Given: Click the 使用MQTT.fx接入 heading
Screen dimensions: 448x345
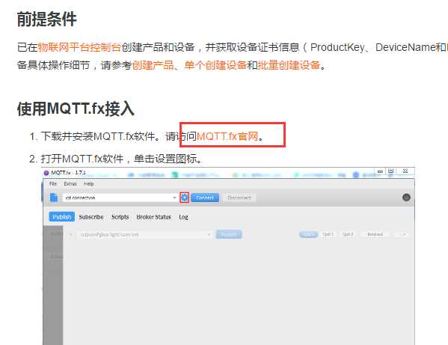Looking at the screenshot, I should point(76,109).
